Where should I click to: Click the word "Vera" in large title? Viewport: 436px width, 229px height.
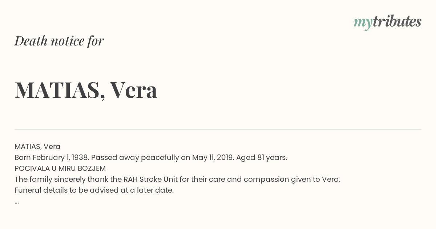pos(134,90)
